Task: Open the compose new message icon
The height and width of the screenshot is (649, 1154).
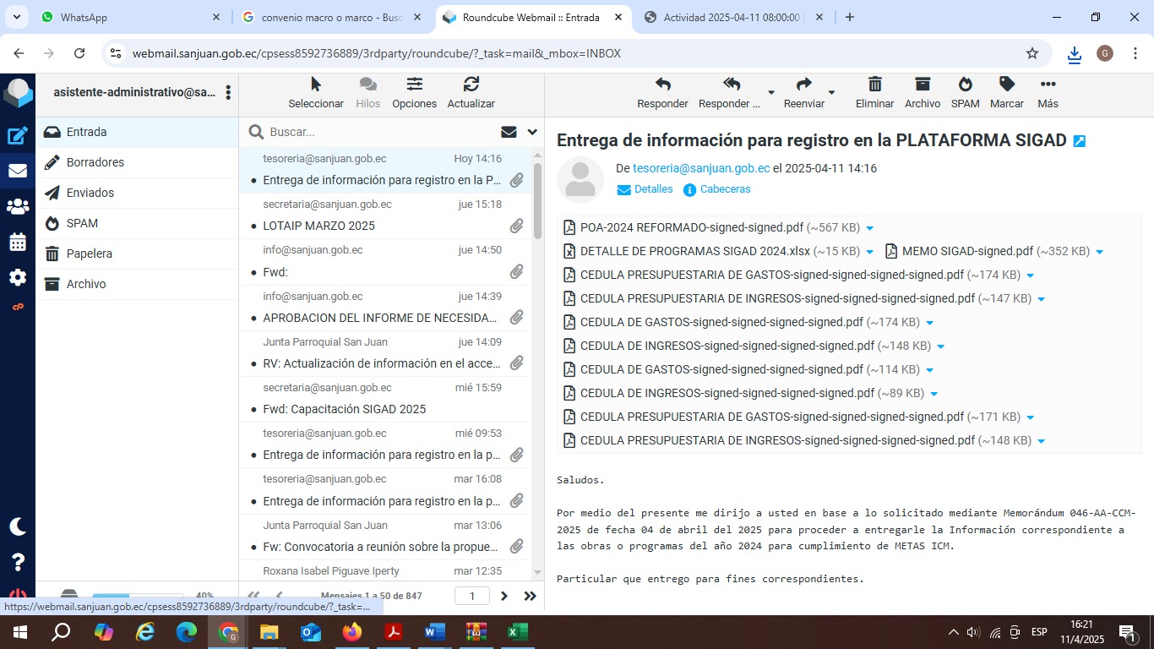Action: click(x=17, y=135)
